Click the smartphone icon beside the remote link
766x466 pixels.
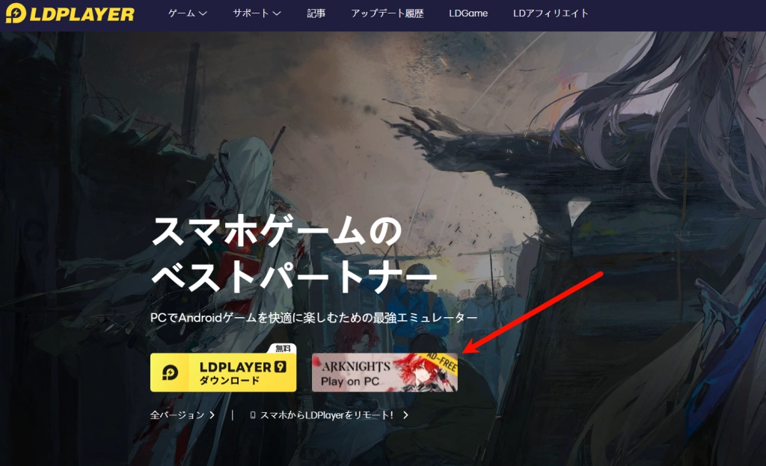pyautogui.click(x=254, y=416)
